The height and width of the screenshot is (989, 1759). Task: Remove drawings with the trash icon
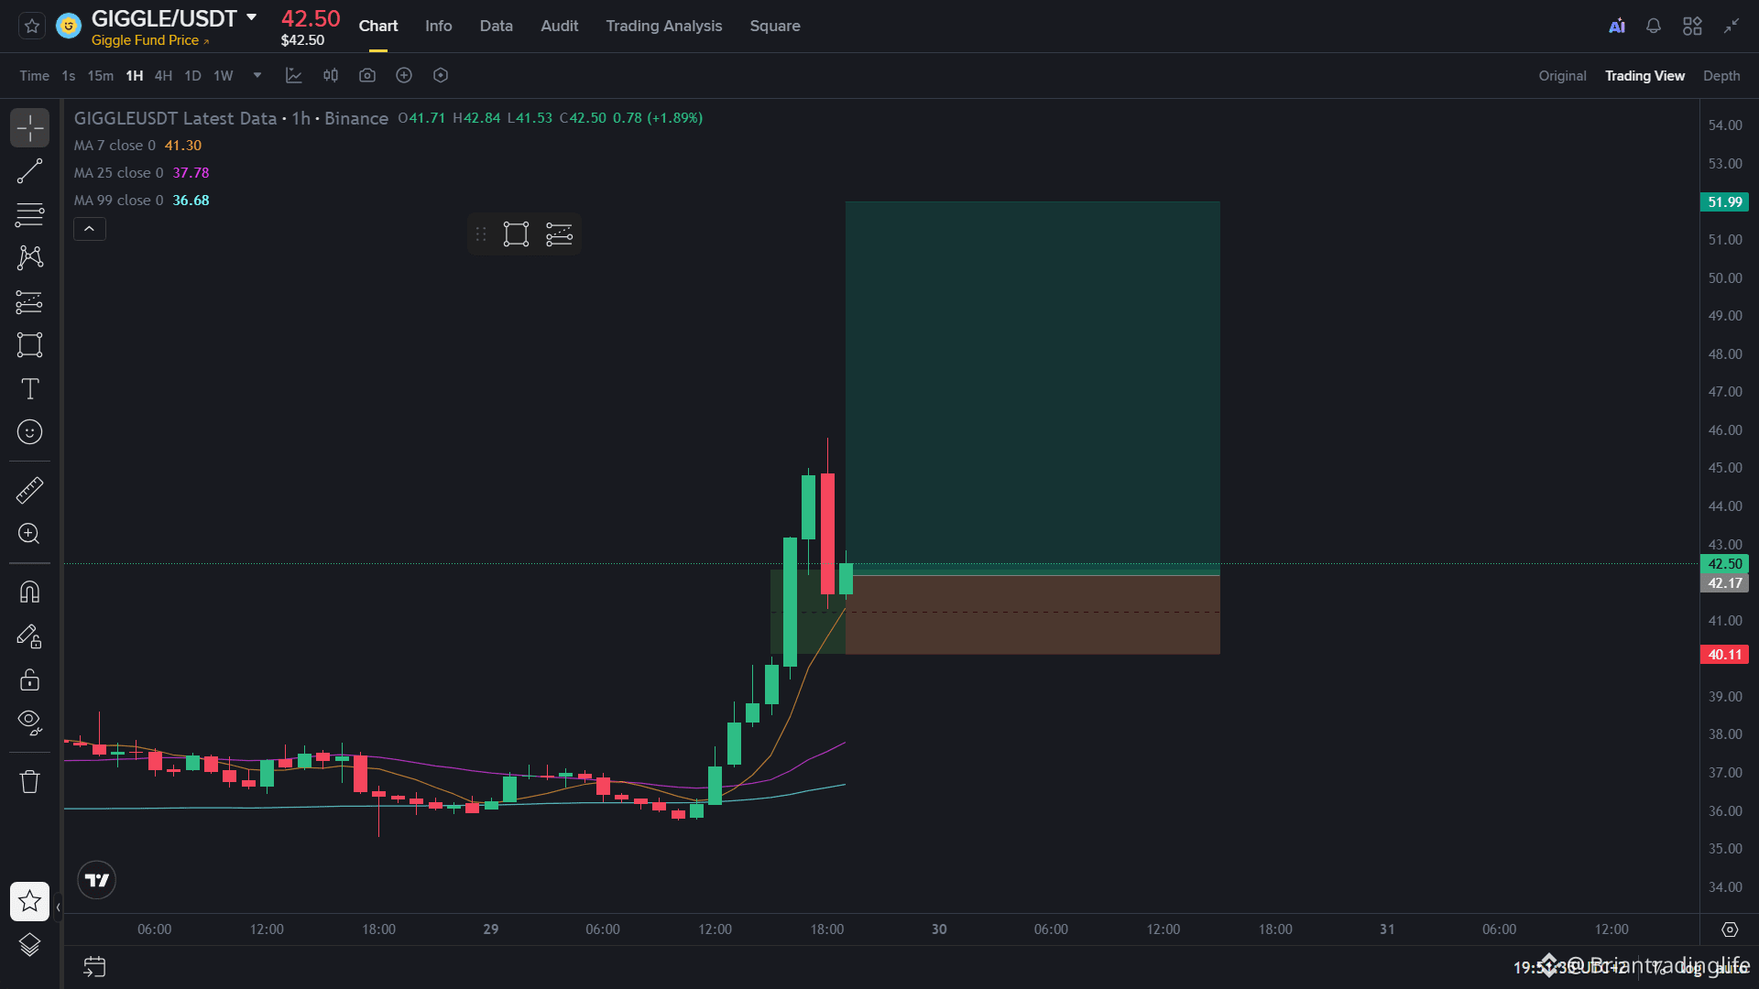(x=29, y=781)
